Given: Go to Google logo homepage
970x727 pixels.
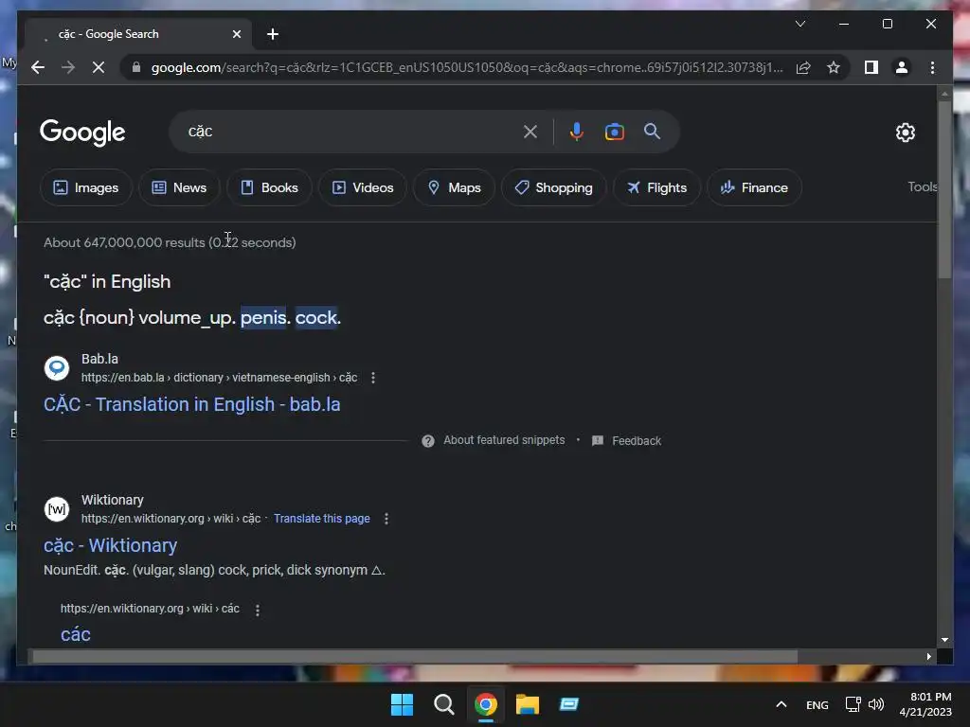Looking at the screenshot, I should pyautogui.click(x=82, y=132).
